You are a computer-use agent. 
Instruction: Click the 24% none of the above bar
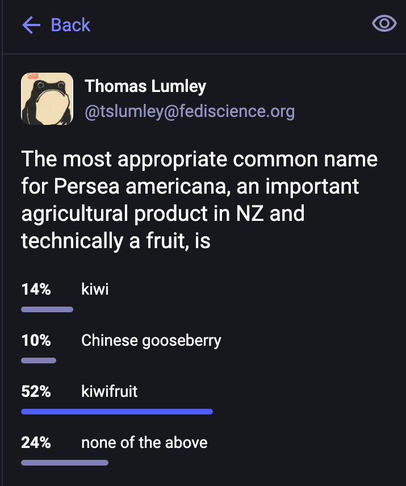point(65,463)
